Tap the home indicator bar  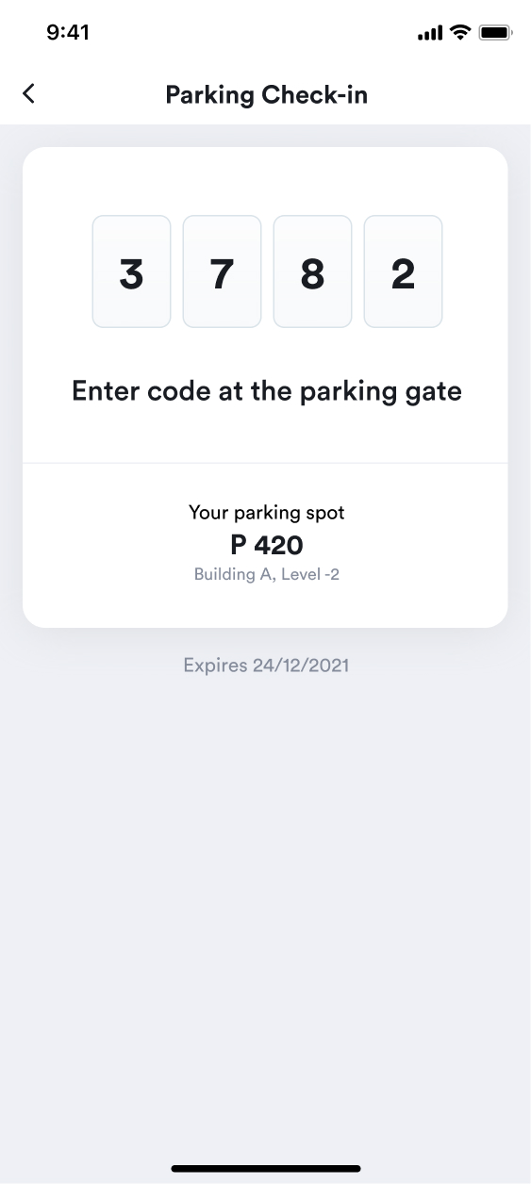click(x=266, y=1168)
